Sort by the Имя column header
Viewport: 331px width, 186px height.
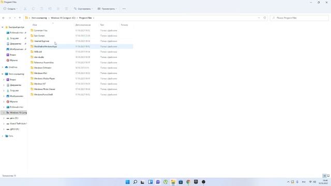(35, 25)
